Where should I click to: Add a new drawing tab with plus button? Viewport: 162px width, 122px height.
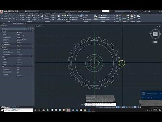[26, 24]
